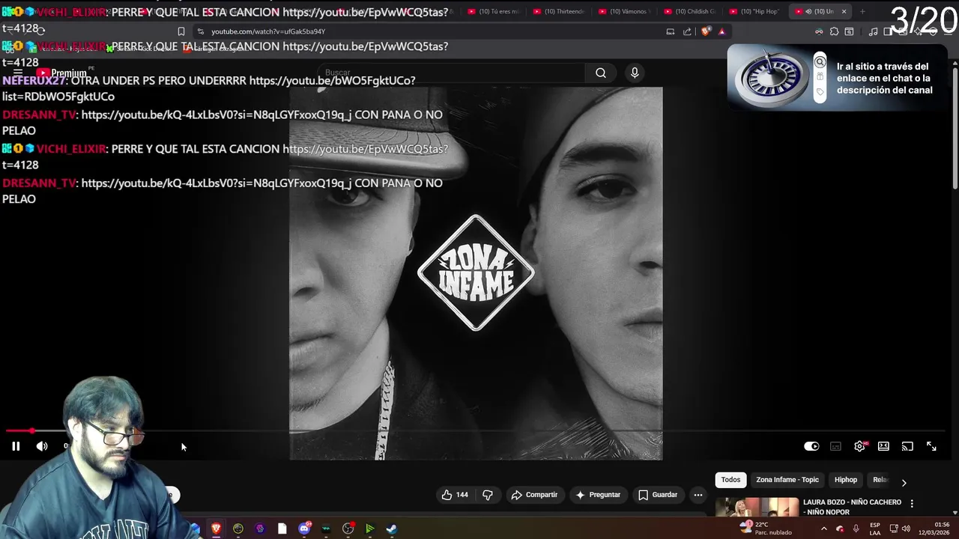959x539 pixels.
Task: Click the casino roulette ad banner
Action: pyautogui.click(x=838, y=78)
